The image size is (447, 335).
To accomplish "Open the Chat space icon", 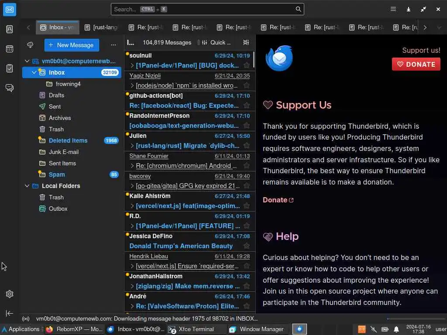I will (10, 88).
